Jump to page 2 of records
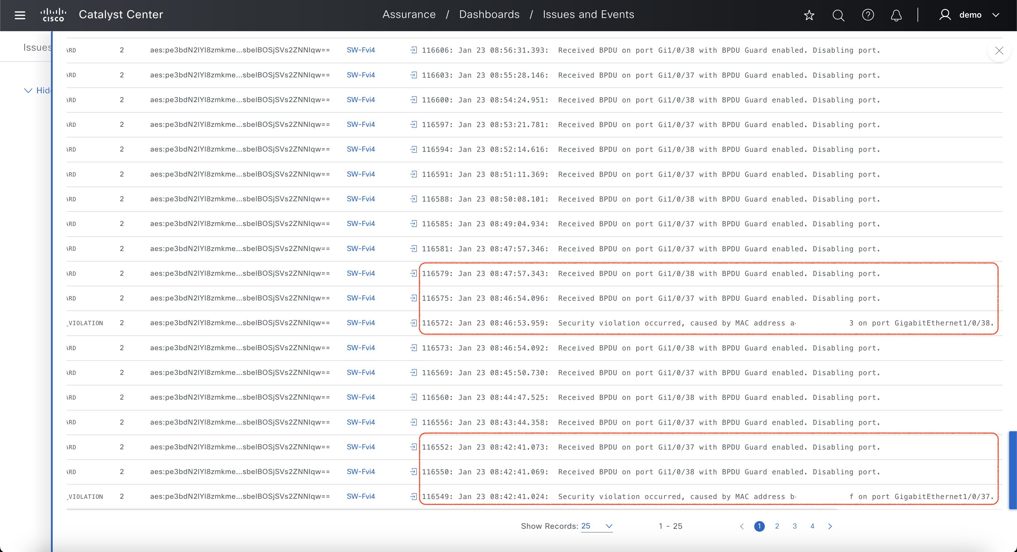The height and width of the screenshot is (552, 1017). 777,526
